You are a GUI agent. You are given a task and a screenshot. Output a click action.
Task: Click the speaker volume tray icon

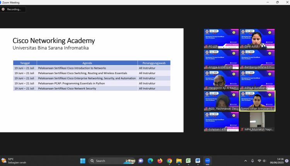point(264,161)
